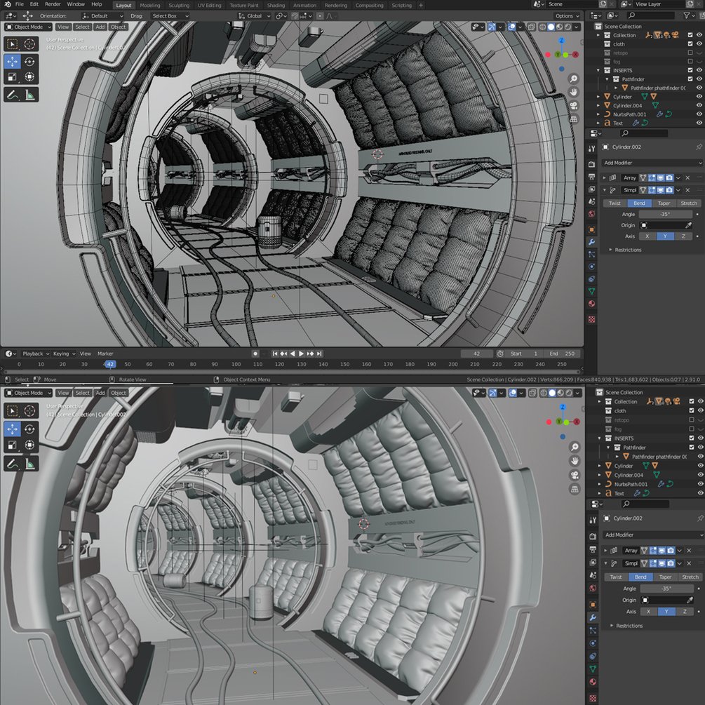Set deform Axis to X in lower panel
705x705 pixels.
(x=648, y=612)
